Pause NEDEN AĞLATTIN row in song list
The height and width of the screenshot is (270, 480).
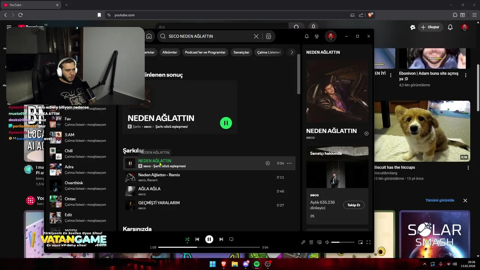click(130, 163)
